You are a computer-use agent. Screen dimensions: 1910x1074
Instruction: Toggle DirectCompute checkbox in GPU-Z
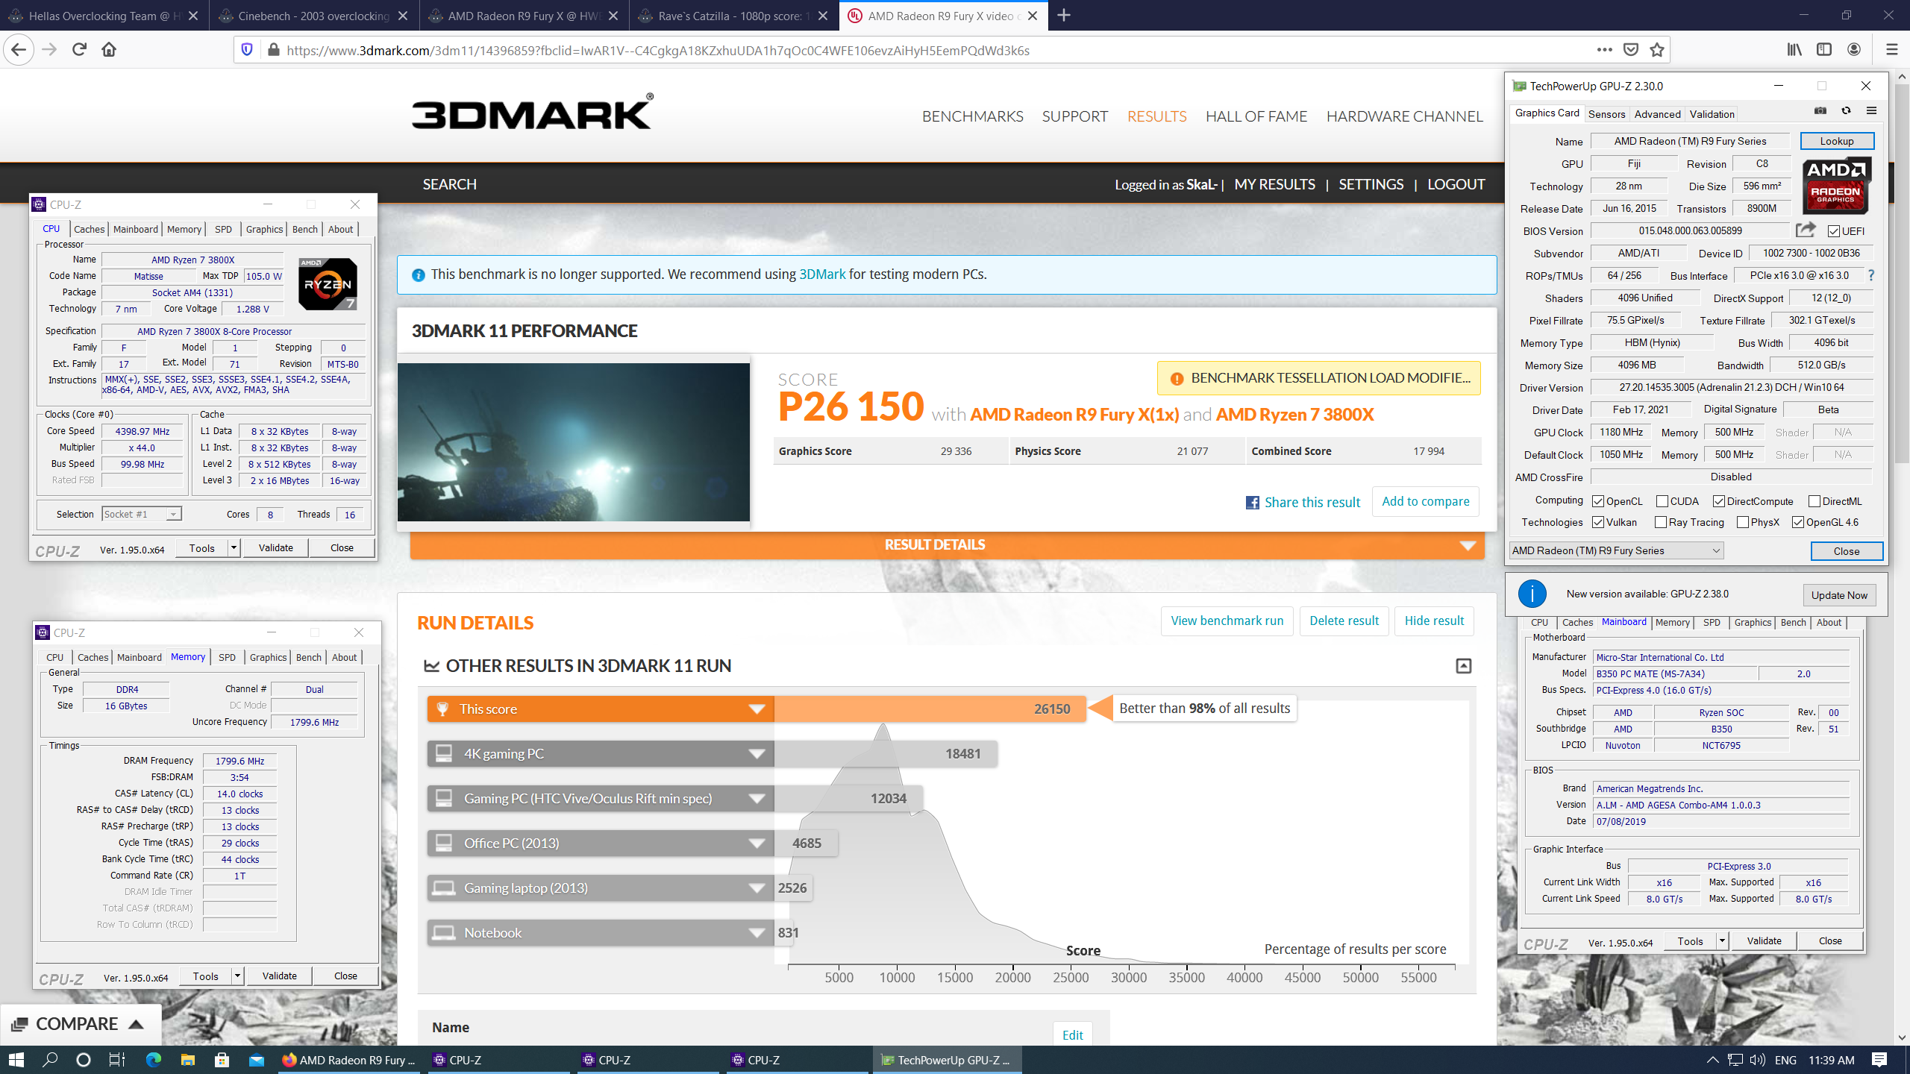click(1719, 501)
